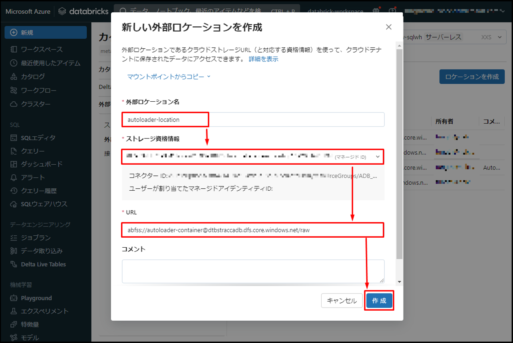Image resolution: width=513 pixels, height=343 pixels.
Task: Click the Microsoft Azure label in the header
Action: (x=28, y=12)
